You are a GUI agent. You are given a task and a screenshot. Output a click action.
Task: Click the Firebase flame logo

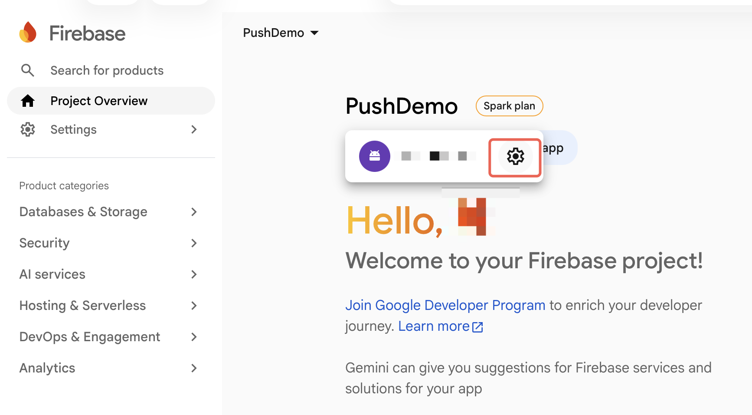[x=28, y=33]
